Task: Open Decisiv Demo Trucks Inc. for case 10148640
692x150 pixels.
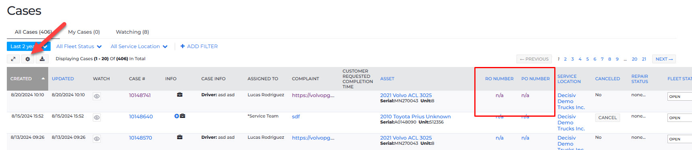Action: [x=571, y=123]
